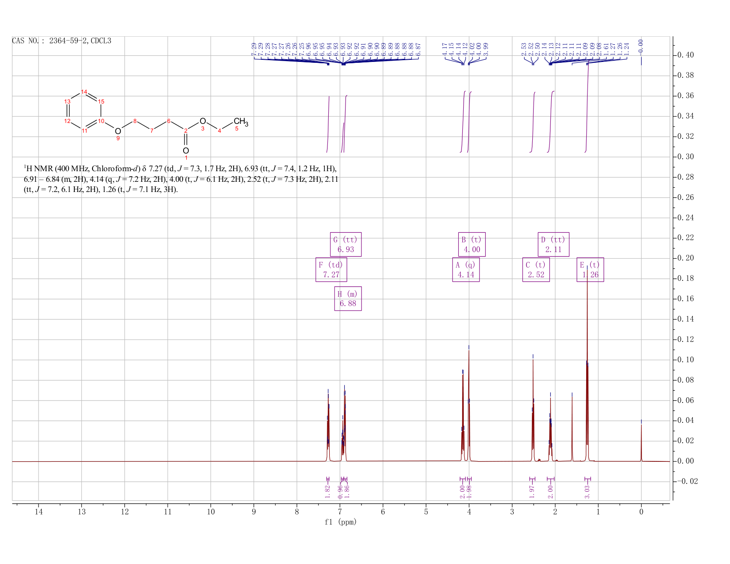This screenshot has width=730, height=564.
Task: Click the integral curve above 2.11 ppm
Action: pyautogui.click(x=551, y=122)
